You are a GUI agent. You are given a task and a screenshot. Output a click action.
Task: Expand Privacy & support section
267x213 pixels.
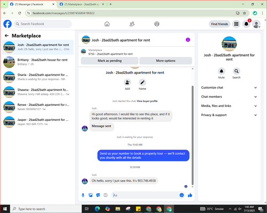229,115
